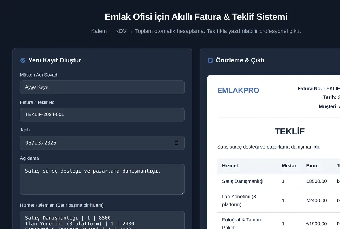Image resolution: width=340 pixels, height=229 pixels.
Task: Click the document icon beside Önizleme & Çıktı
Action: tap(210, 60)
